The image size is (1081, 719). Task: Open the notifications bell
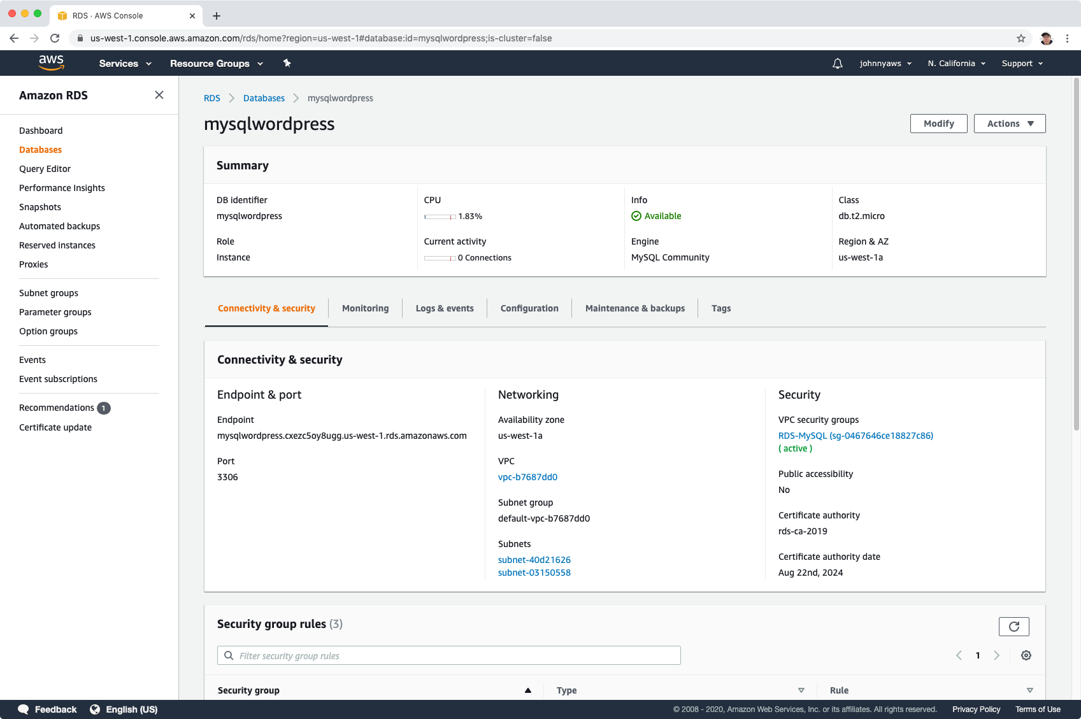pos(838,63)
